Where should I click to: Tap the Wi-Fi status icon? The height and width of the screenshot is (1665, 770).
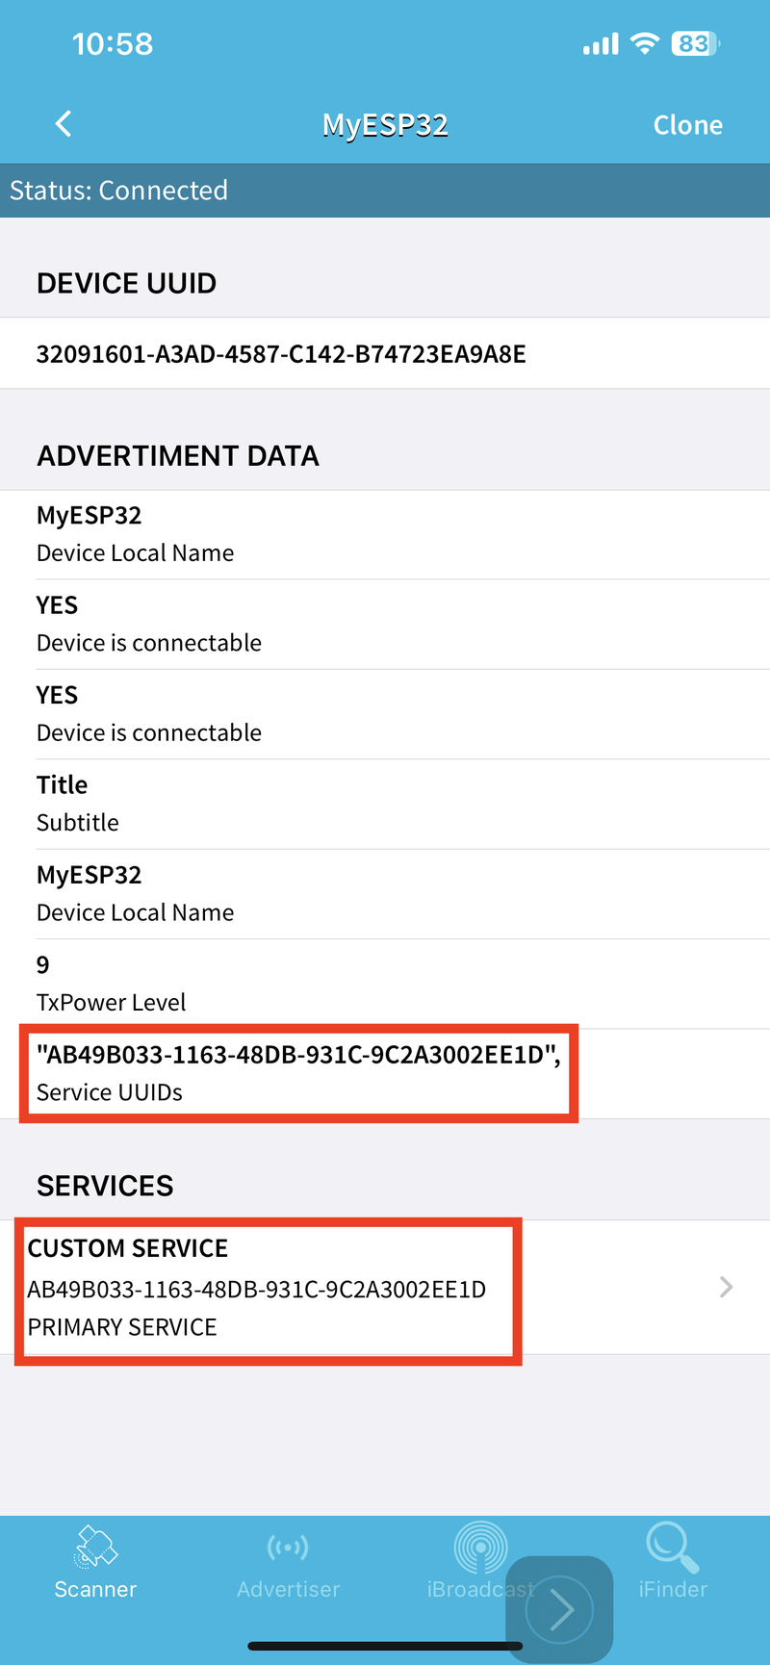point(645,42)
